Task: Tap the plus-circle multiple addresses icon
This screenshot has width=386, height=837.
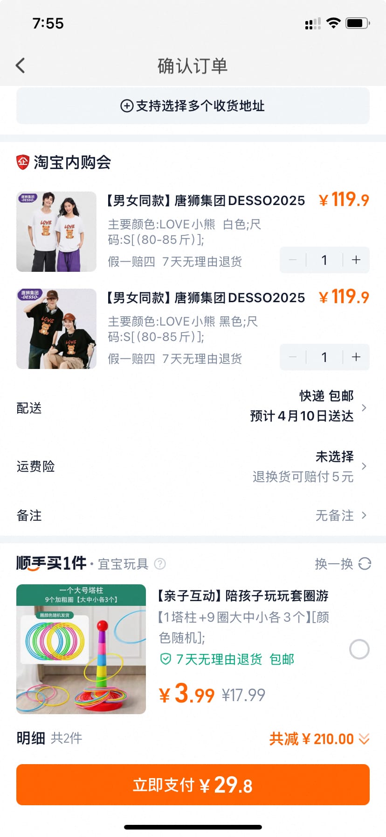Action: (x=127, y=106)
